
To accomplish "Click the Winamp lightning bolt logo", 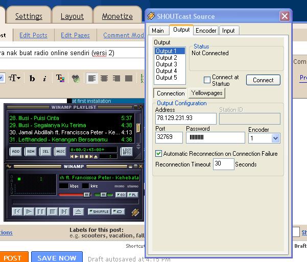I will [135, 212].
